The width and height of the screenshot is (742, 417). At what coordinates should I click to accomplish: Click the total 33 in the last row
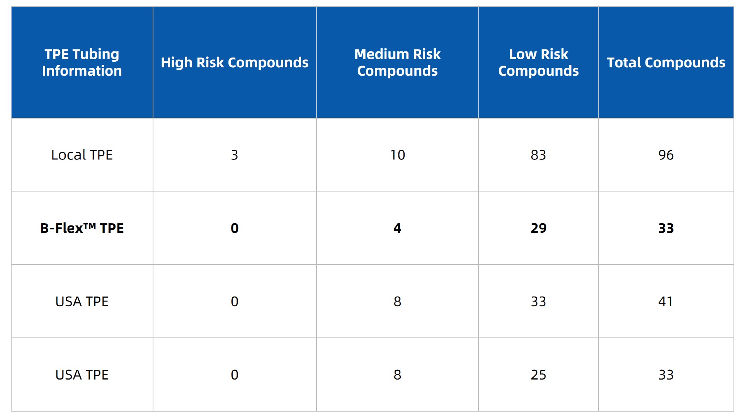point(666,375)
